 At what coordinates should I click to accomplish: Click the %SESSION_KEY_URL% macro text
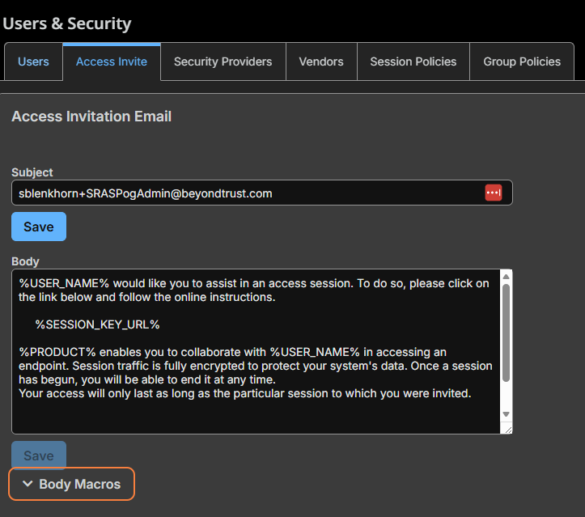pos(97,324)
